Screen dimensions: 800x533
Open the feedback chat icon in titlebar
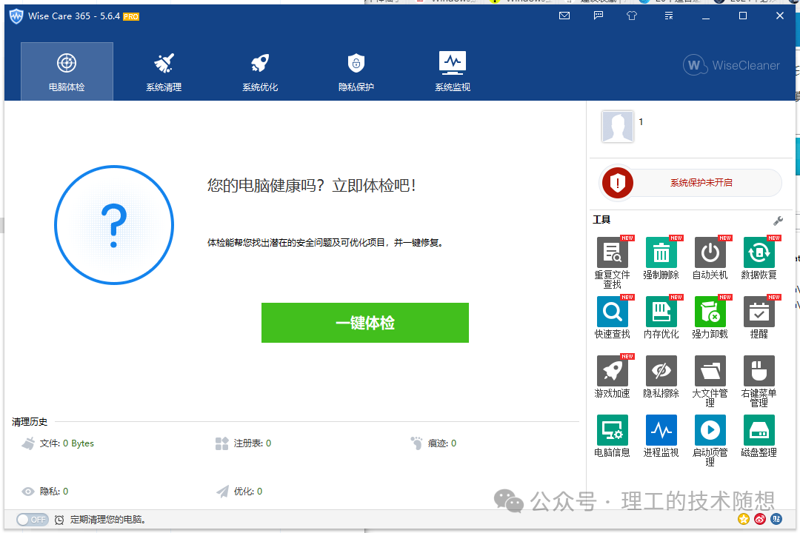598,15
